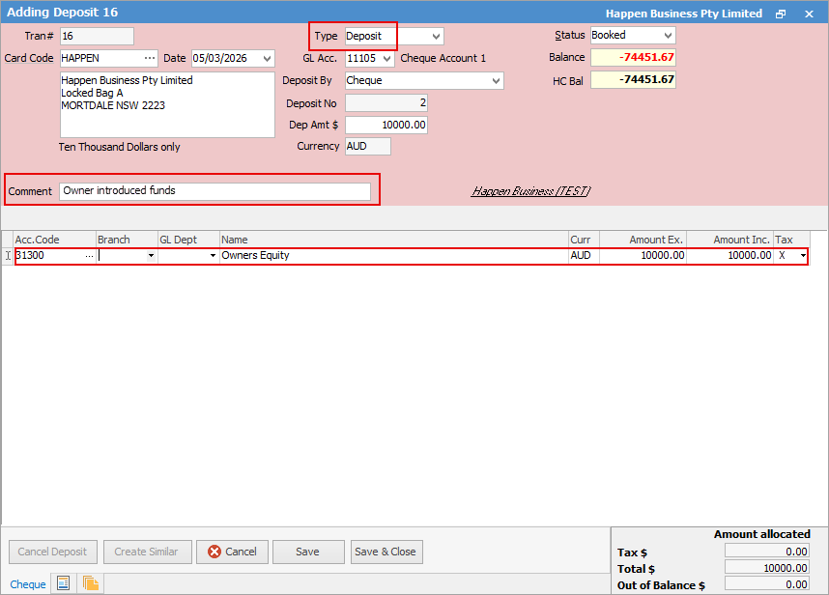The image size is (829, 595).
Task: Select the Deposit No field
Action: 386,103
